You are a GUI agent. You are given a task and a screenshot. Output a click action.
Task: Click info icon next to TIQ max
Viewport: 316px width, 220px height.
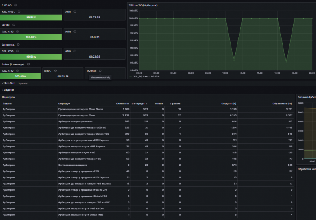[x=100, y=71]
